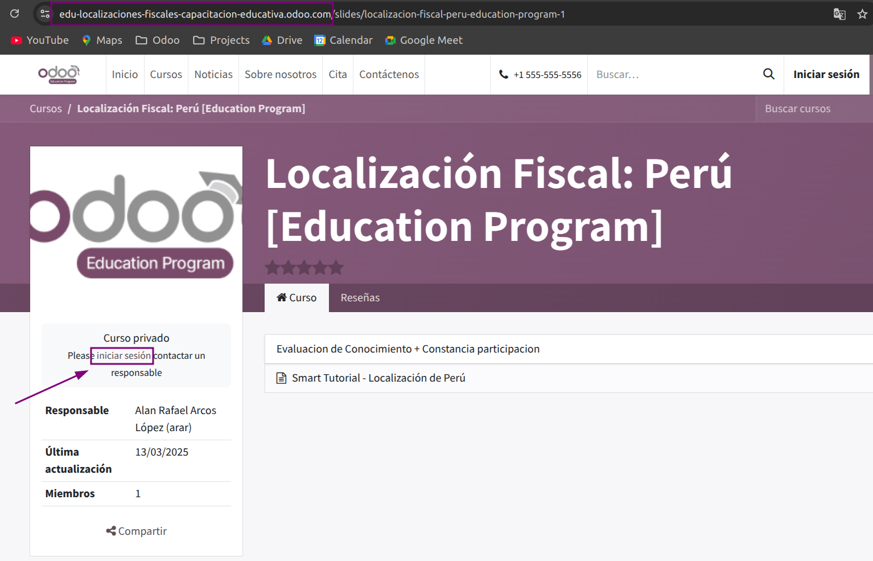Open the Cita menu item
The image size is (873, 561).
(337, 75)
